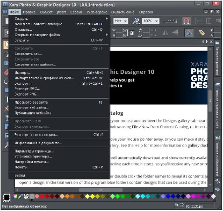This screenshot has height=211, width=223.
Task: Click the yellow tag names icon
Action: (202, 33)
